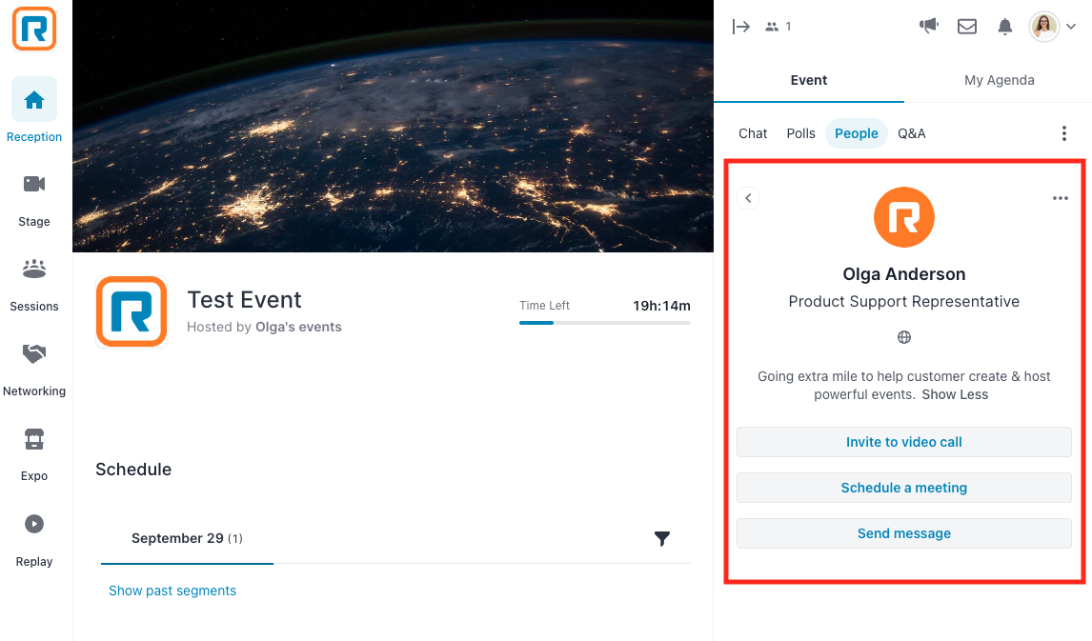
Task: Click Send message button
Action: coord(904,533)
